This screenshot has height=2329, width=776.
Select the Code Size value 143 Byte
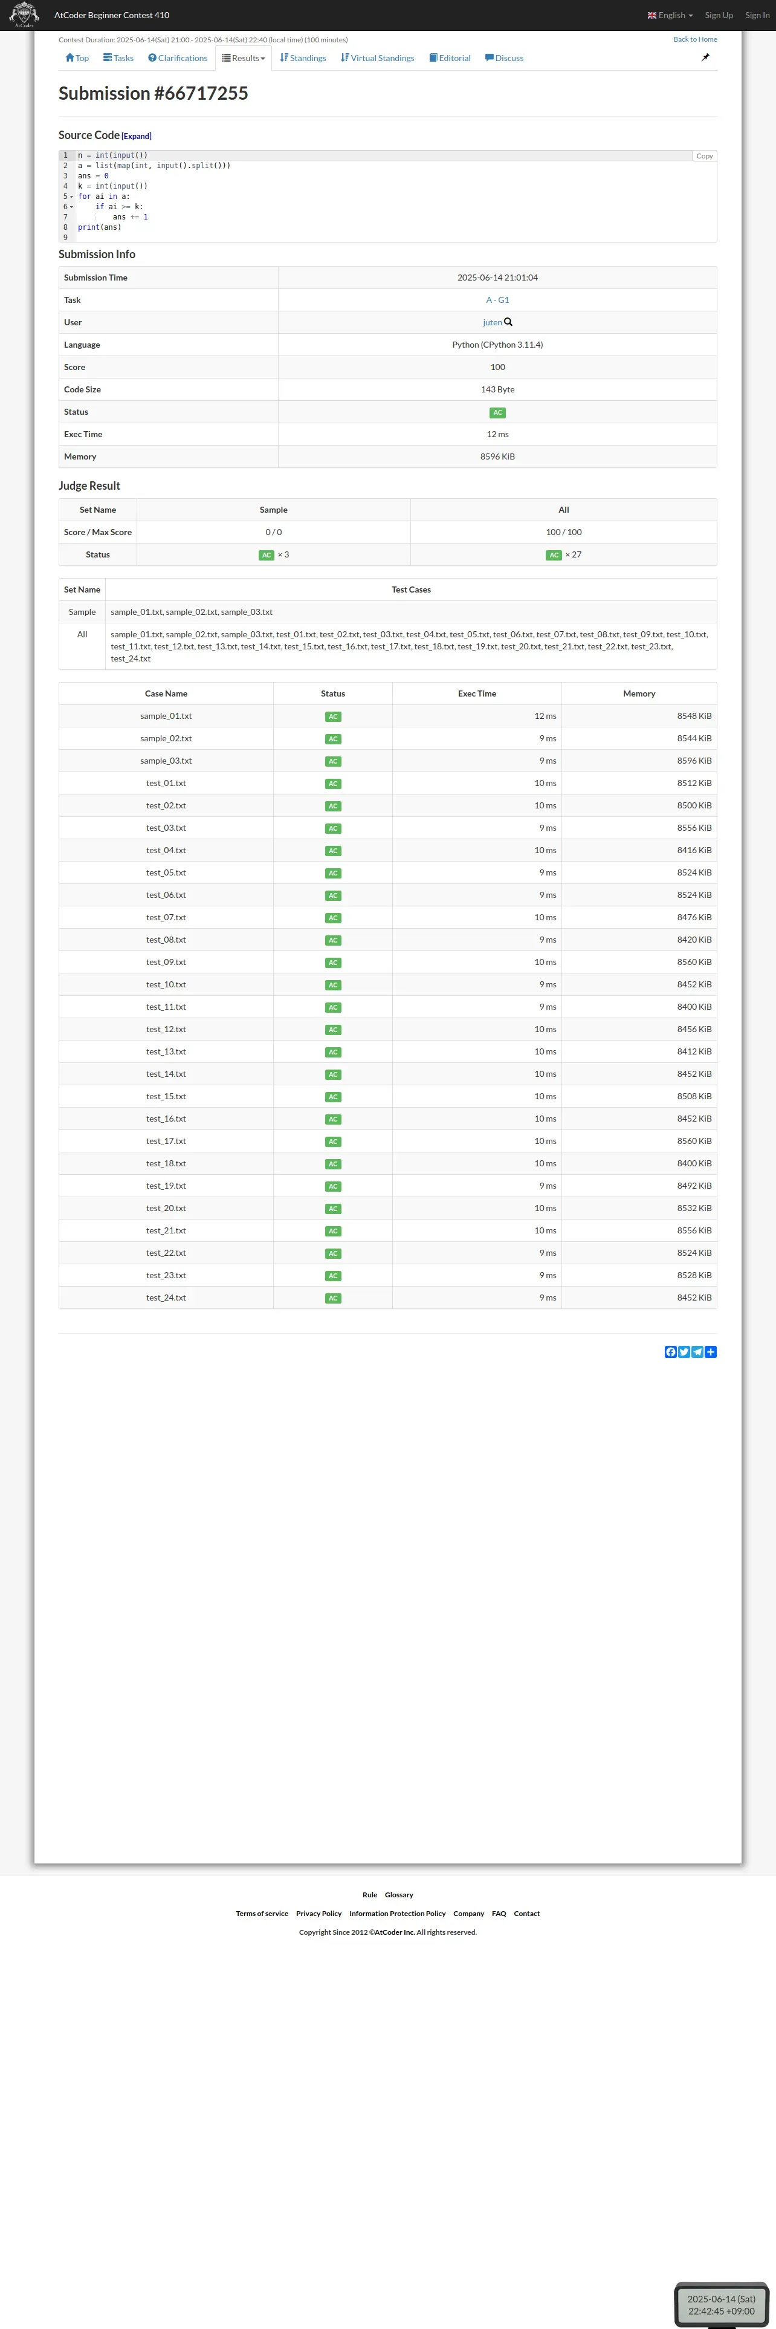pos(498,389)
